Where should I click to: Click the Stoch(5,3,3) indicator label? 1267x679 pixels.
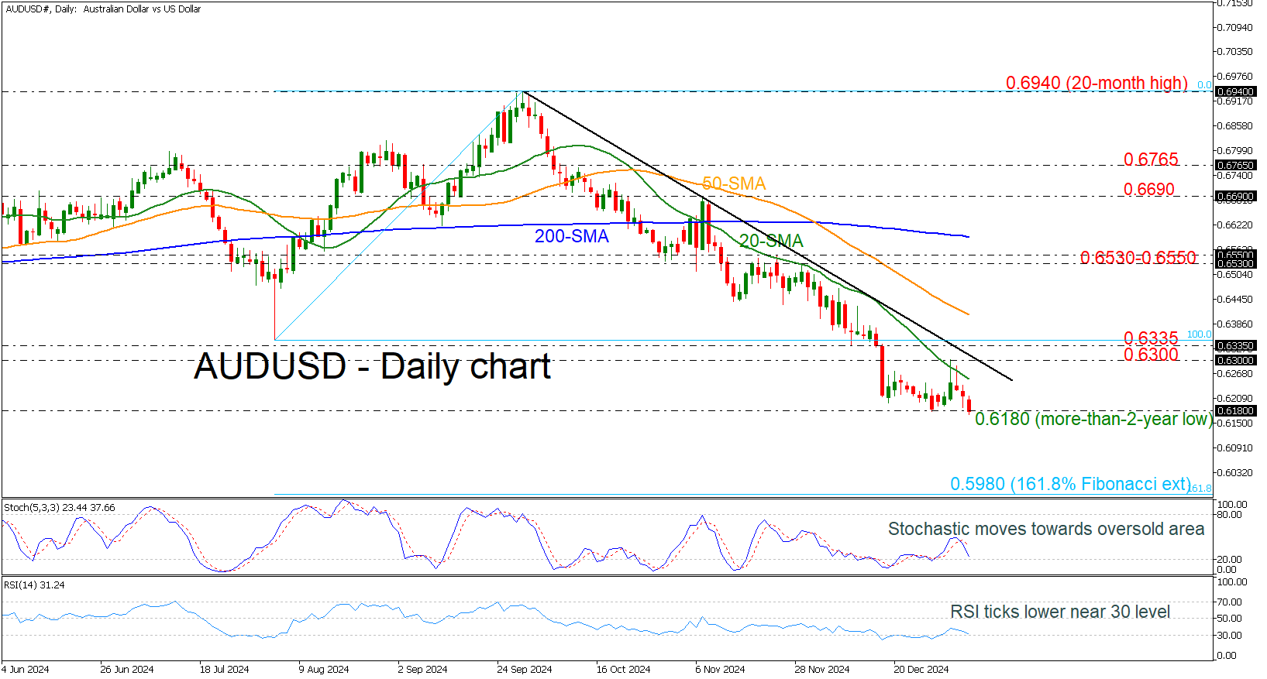pyautogui.click(x=60, y=508)
